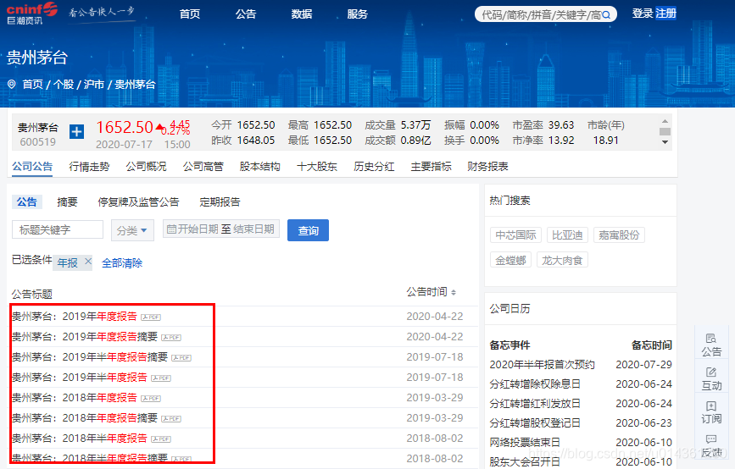Switch to 历史分红 tab

374,167
